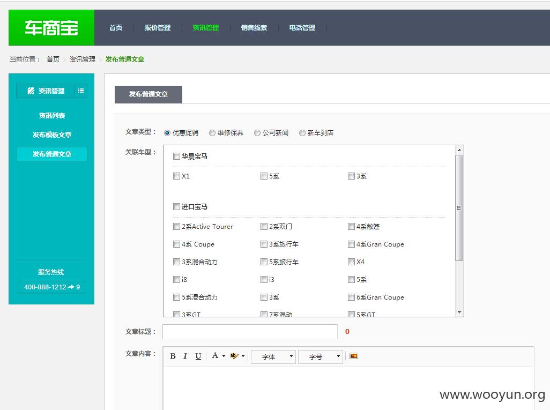Check the 华晨宝马 brand checkbox
Viewport: 550px width, 410px height.
tap(176, 156)
